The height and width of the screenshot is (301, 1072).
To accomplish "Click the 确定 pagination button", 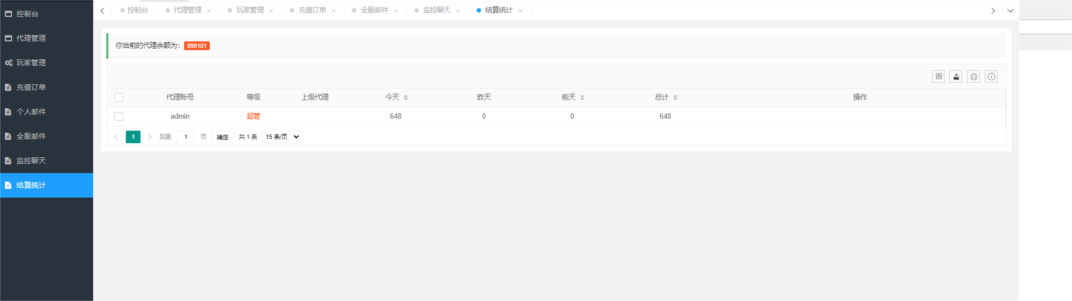I will point(222,137).
